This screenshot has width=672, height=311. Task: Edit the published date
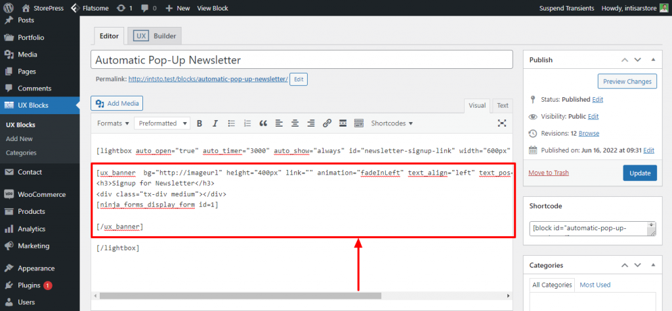649,150
